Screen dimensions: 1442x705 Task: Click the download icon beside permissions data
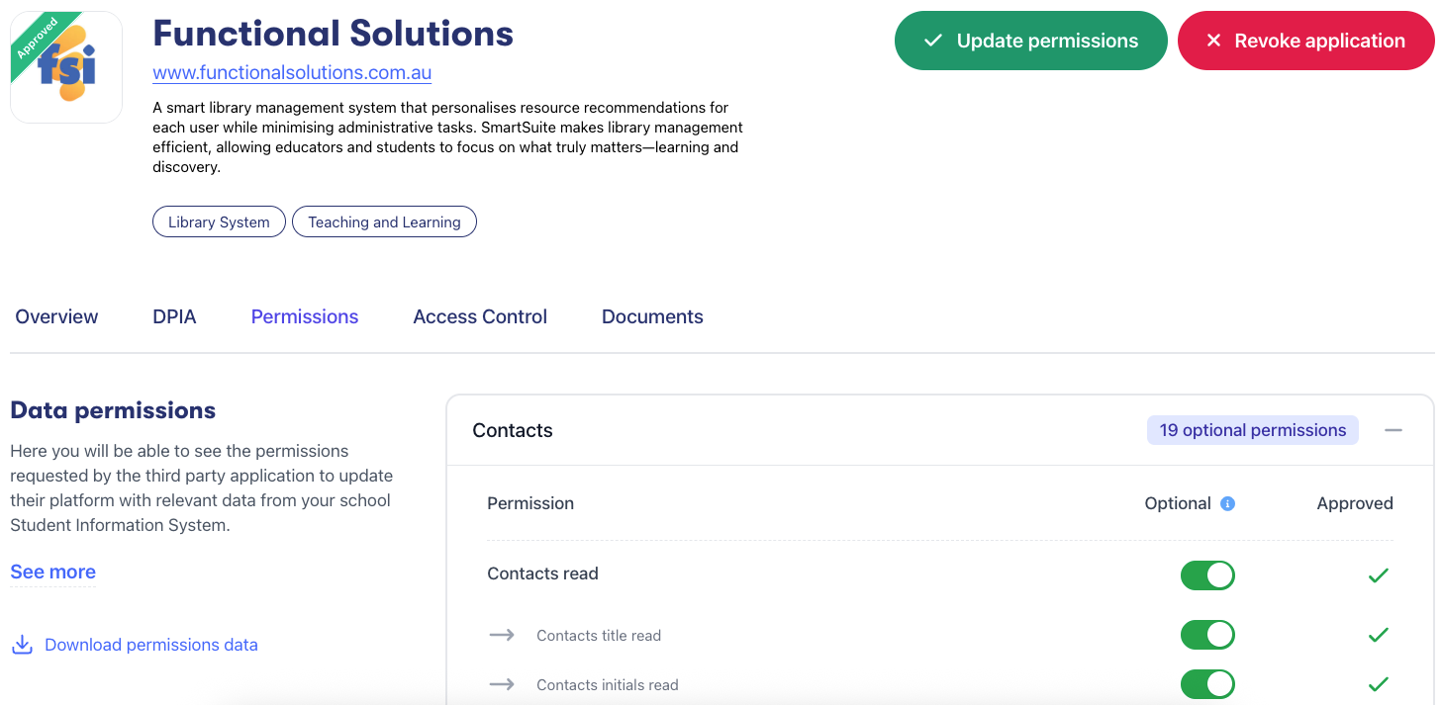click(22, 645)
